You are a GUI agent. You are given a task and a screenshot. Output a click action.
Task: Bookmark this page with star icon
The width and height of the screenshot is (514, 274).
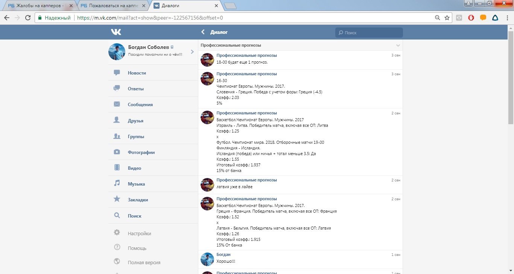447,18
